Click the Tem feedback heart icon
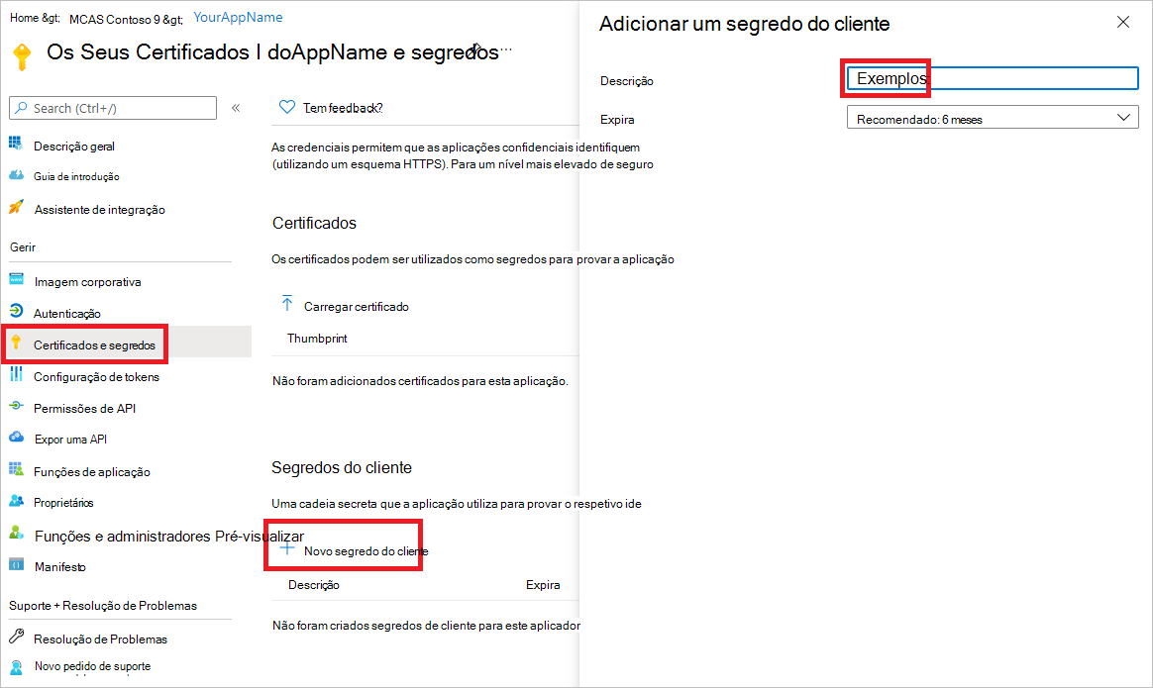This screenshot has height=688, width=1153. tap(287, 107)
